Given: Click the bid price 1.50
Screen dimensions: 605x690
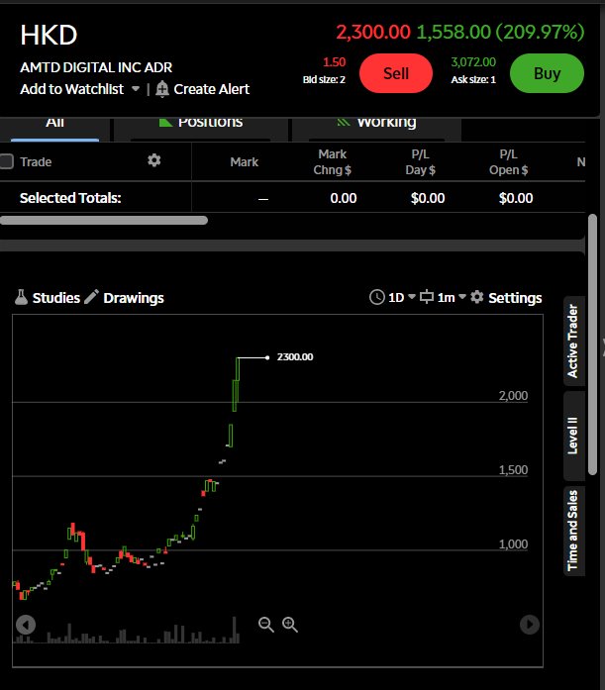Looking at the screenshot, I should pos(334,62).
